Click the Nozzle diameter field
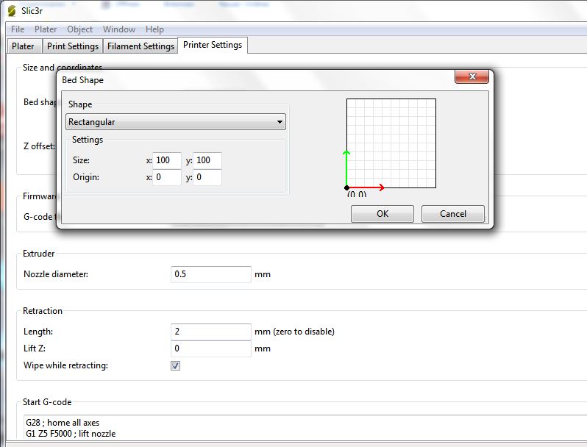 tap(211, 274)
